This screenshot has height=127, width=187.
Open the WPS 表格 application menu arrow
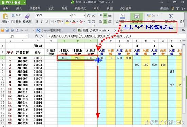24,2
